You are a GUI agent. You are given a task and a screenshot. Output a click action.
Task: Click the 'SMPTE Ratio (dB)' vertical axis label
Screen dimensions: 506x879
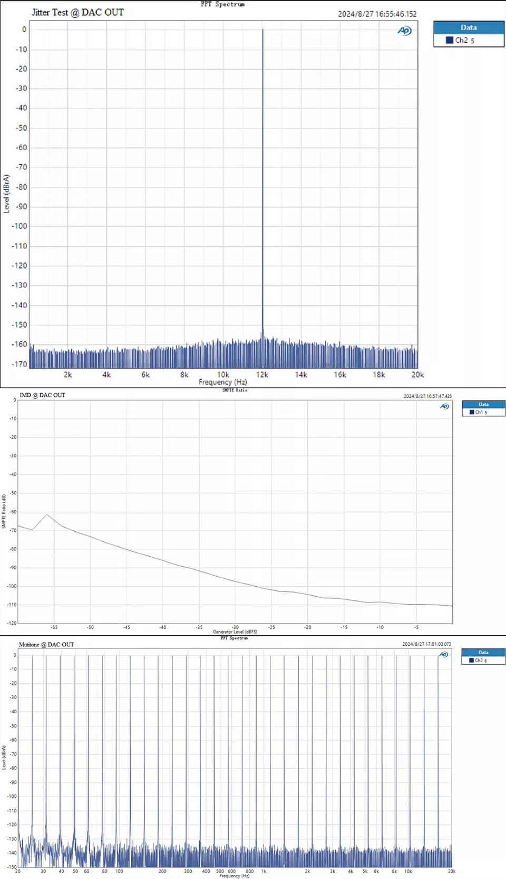[4, 511]
